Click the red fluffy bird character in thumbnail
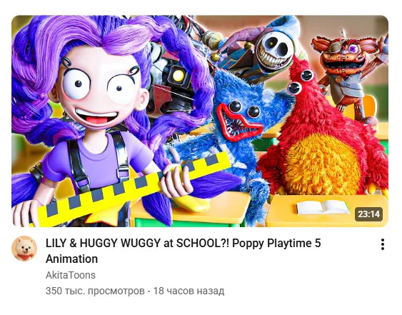The height and width of the screenshot is (315, 402). coord(323,134)
